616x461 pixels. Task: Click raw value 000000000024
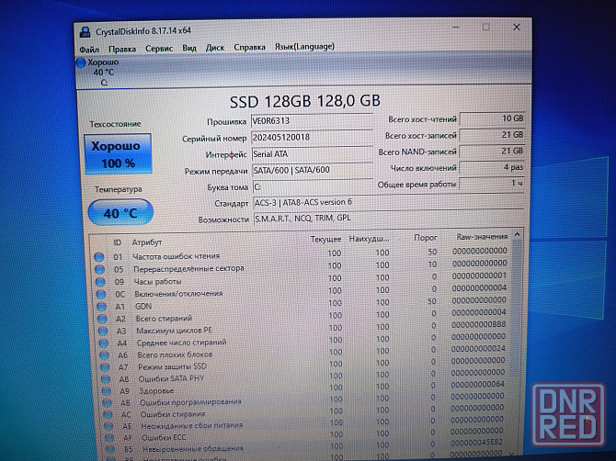coord(478,348)
